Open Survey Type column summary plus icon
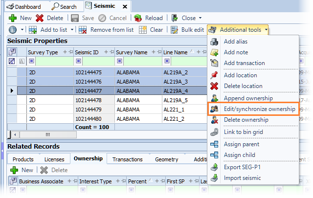 coord(65,52)
